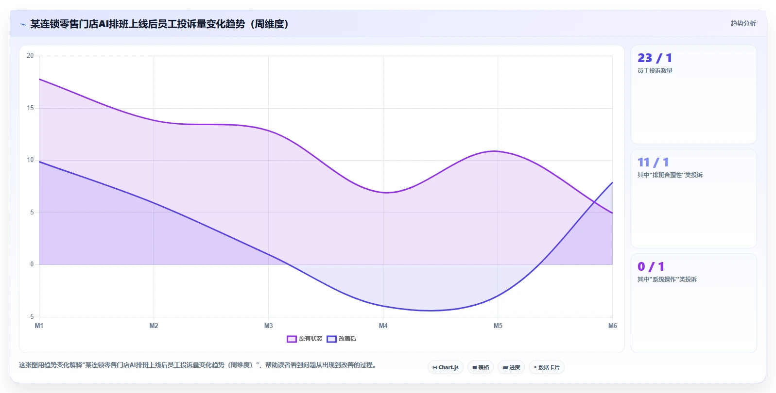Click the M4 x-axis label
This screenshot has height=393, width=776.
pyautogui.click(x=383, y=326)
